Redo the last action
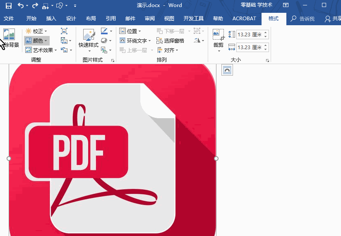This screenshot has width=341, height=236. (35, 5)
